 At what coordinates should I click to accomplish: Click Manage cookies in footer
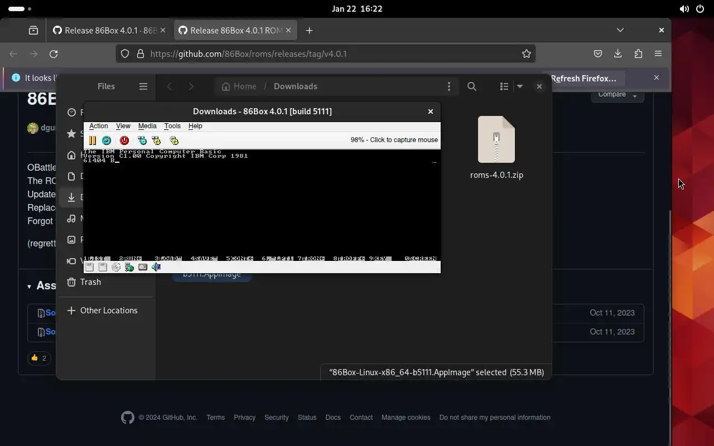406,418
